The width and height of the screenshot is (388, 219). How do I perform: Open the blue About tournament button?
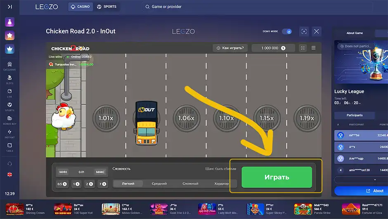pyautogui.click(x=361, y=191)
